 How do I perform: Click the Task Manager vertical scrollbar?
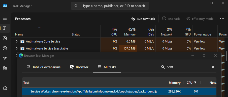227,56
